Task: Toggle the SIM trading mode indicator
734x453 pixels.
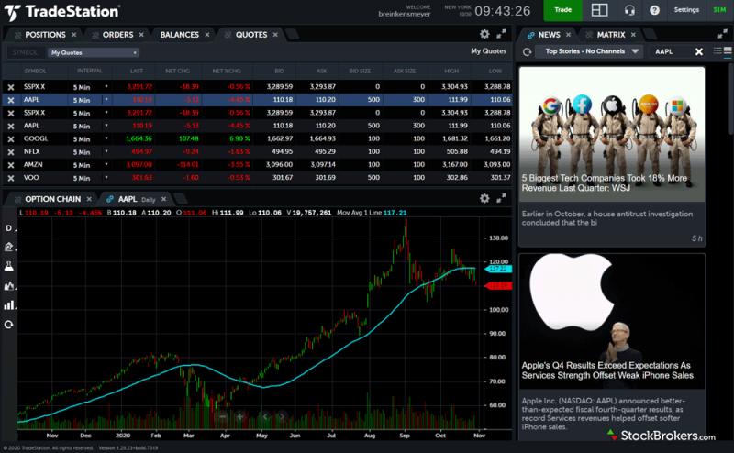Action: pos(719,10)
